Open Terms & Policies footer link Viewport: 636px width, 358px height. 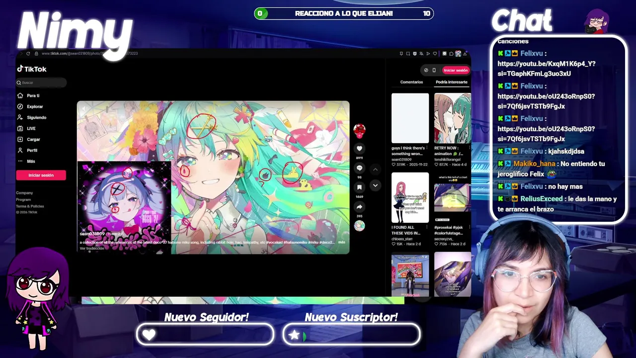coord(30,206)
